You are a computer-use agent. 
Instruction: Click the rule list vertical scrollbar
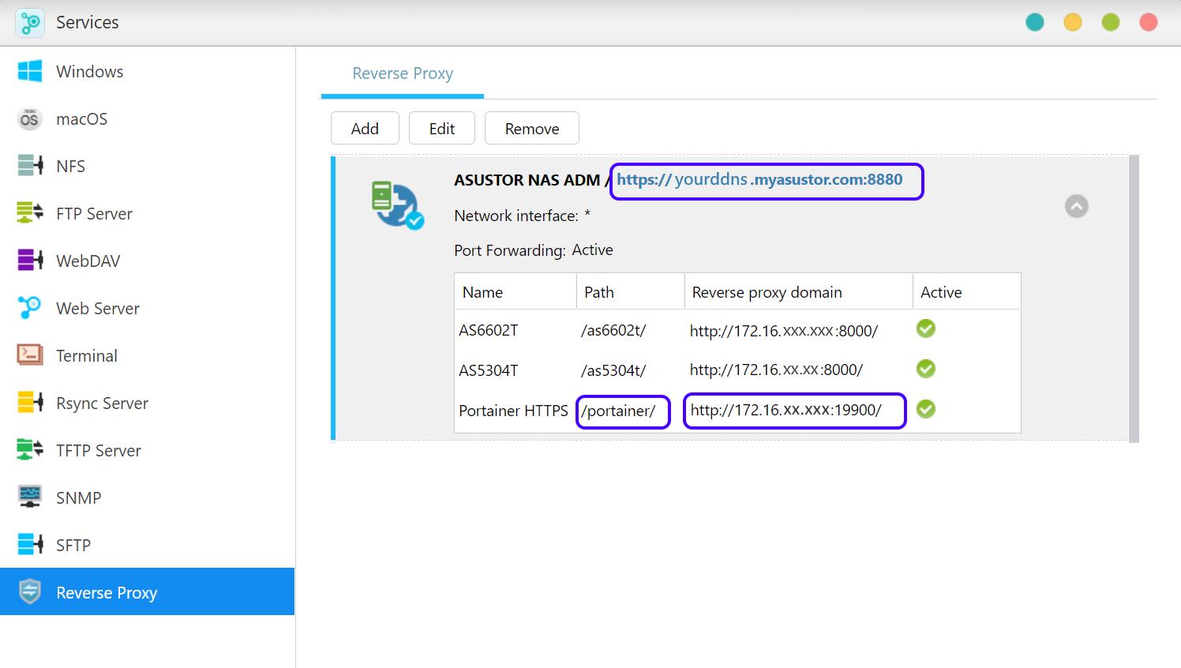point(1134,298)
